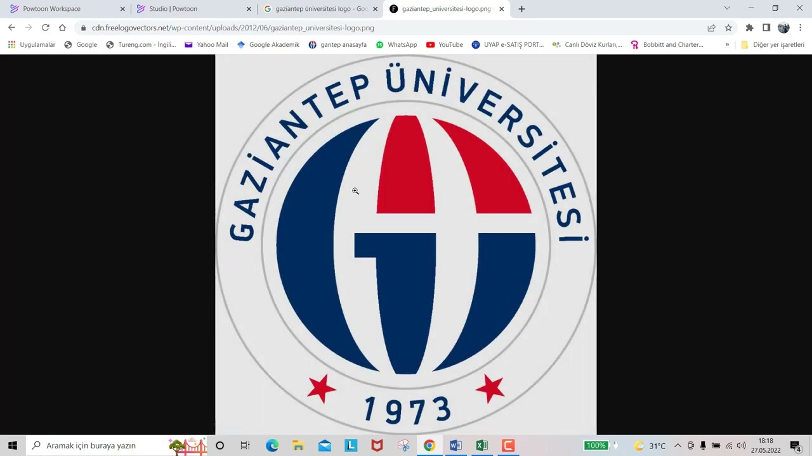Open Wi-Fi network settings in the tray
812x456 pixels.
(729, 446)
